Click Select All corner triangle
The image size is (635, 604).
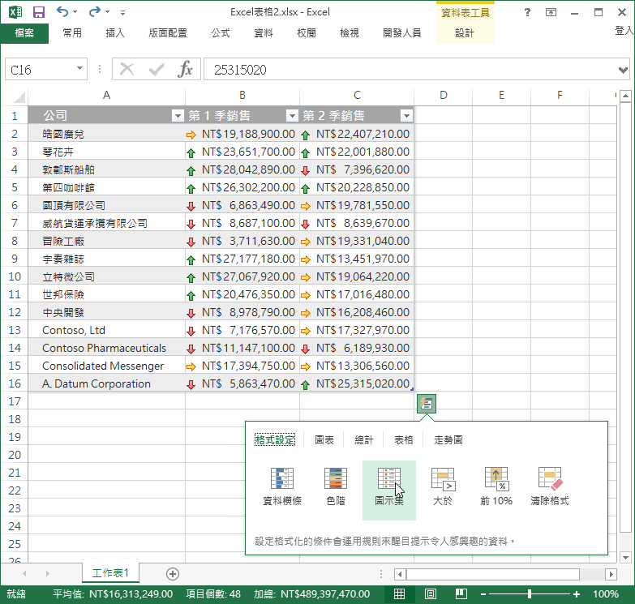click(19, 96)
